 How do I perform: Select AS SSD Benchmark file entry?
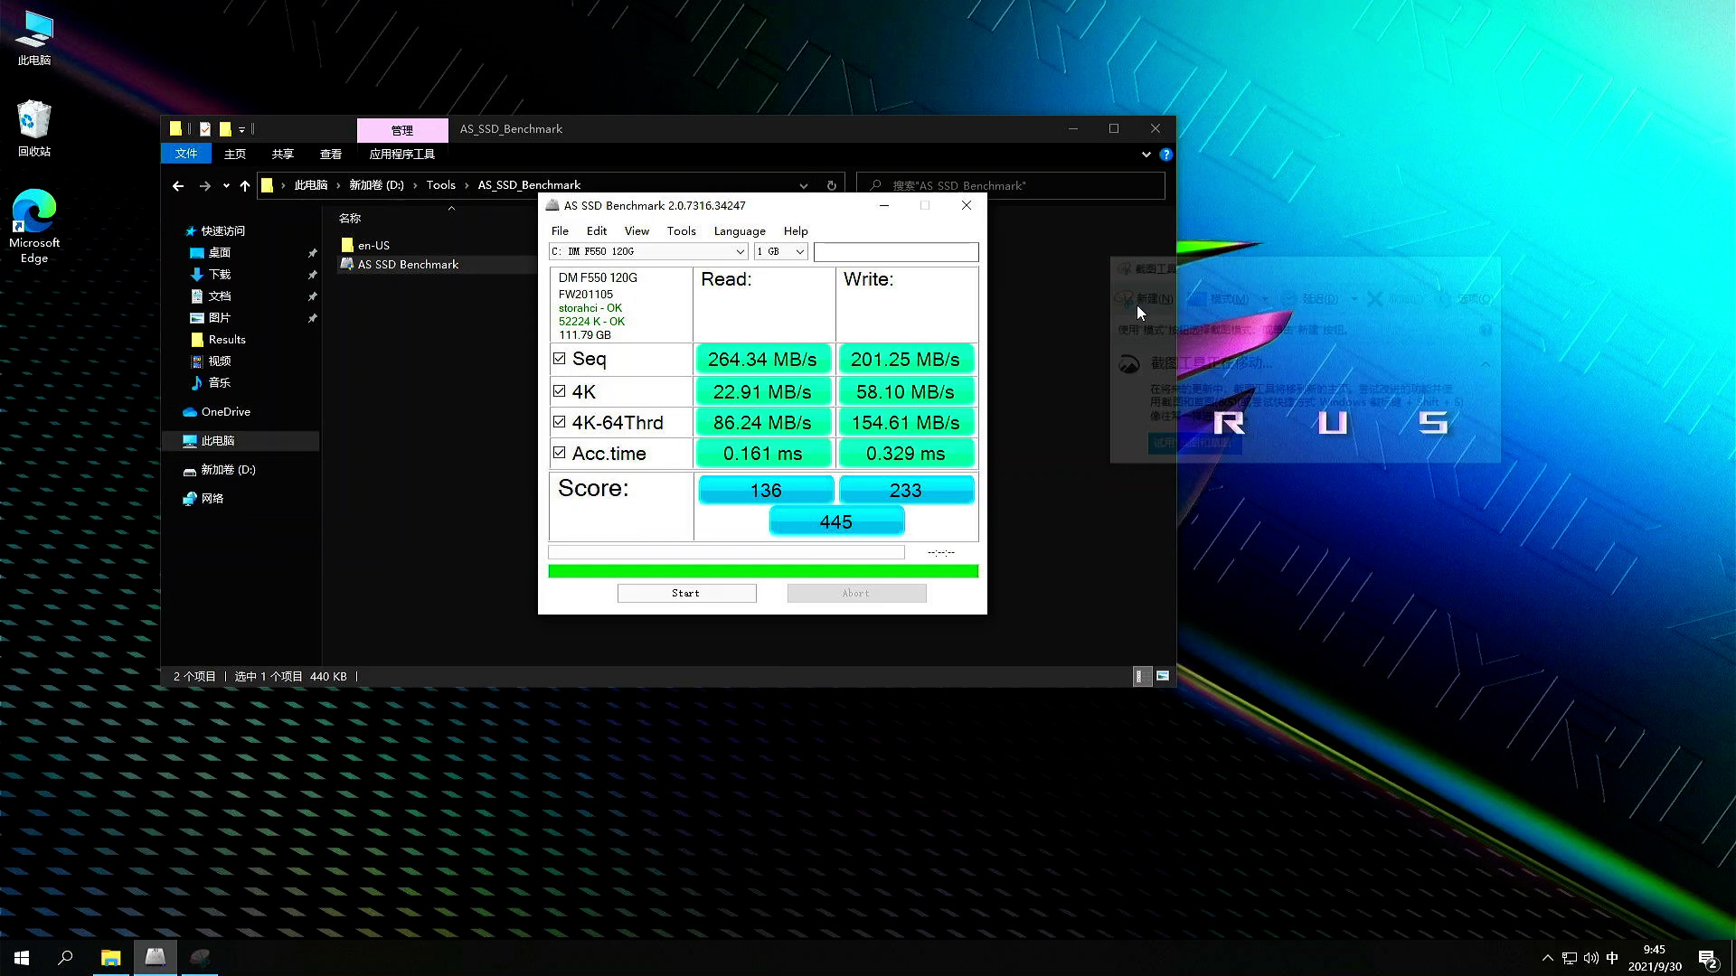pyautogui.click(x=408, y=265)
